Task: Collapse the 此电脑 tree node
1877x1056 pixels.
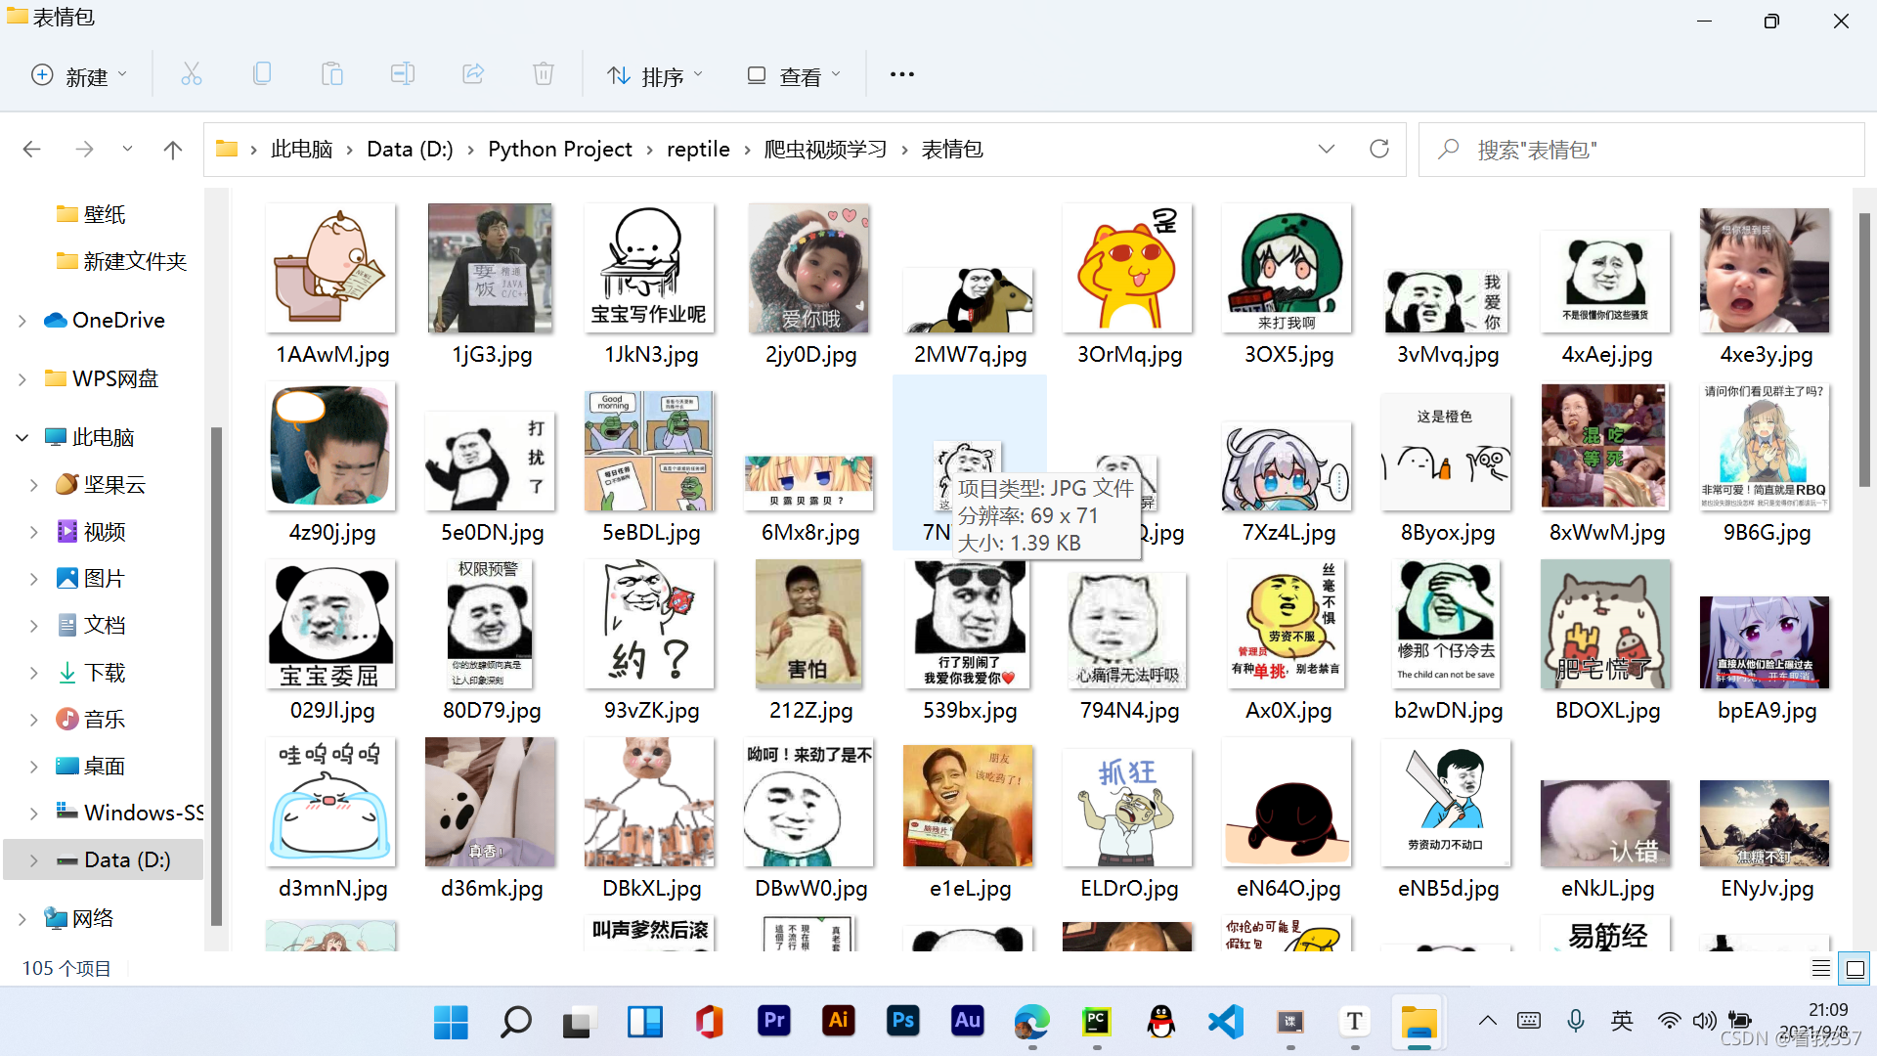Action: click(x=22, y=438)
